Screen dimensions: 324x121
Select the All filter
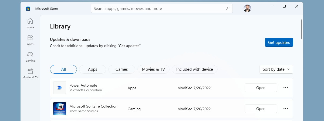tap(63, 69)
